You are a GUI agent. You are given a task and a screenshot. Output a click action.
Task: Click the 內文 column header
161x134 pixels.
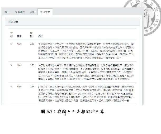pos(41,36)
